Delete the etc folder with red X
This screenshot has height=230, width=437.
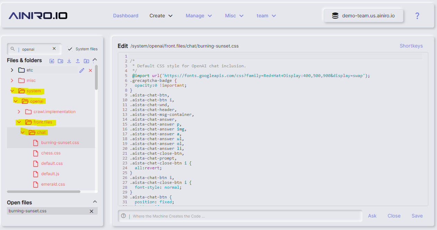point(90,70)
